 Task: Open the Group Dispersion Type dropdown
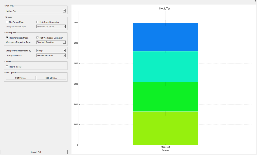click(x=51, y=27)
